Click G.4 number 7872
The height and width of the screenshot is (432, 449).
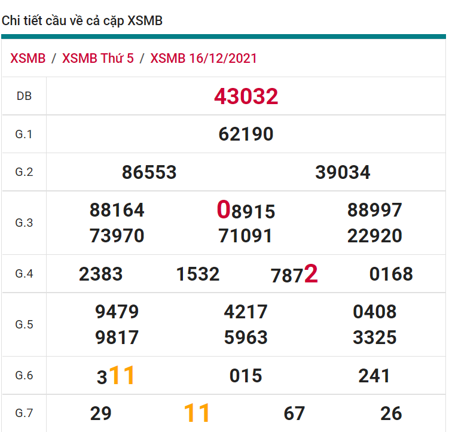click(294, 275)
